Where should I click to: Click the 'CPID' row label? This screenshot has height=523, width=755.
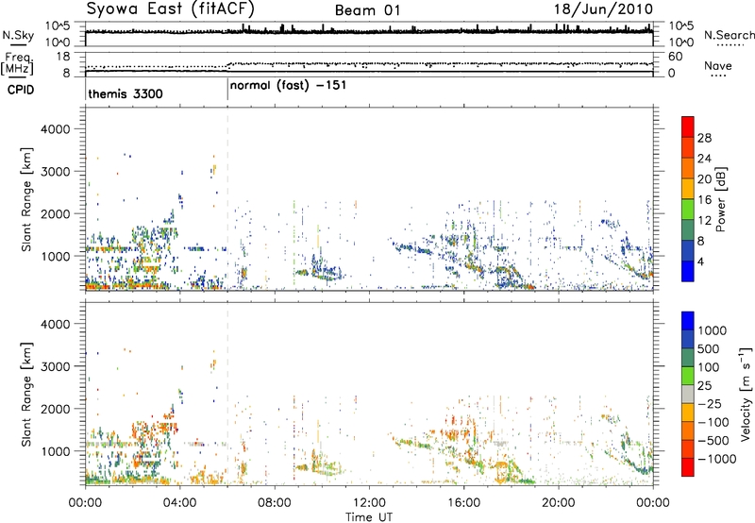coord(21,90)
